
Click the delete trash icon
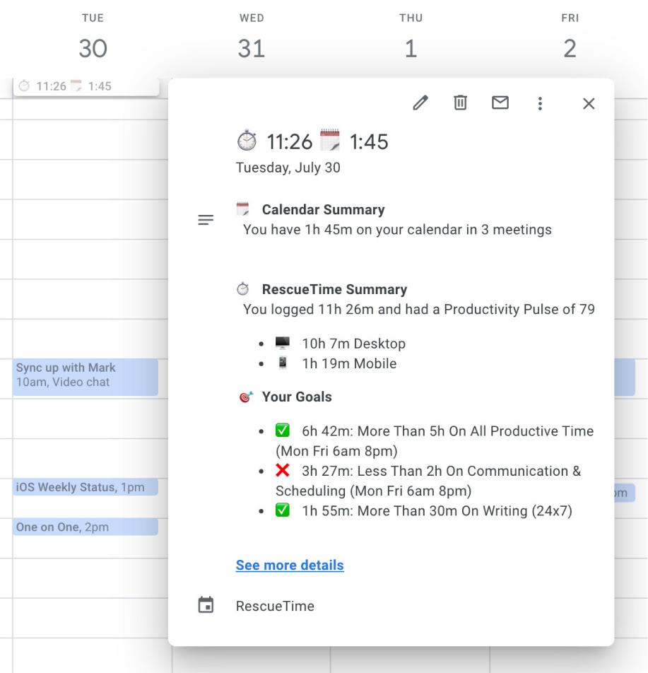pos(460,103)
